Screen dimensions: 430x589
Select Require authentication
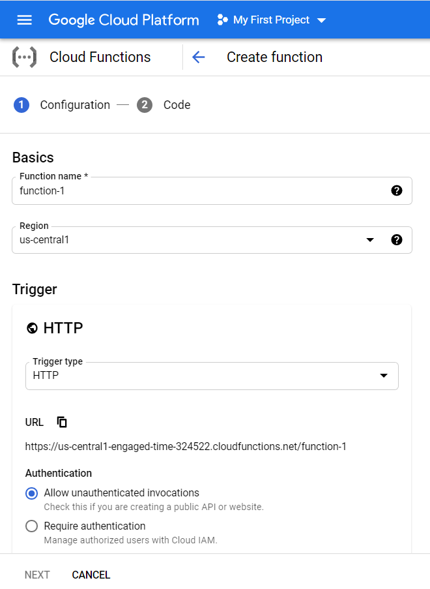31,526
